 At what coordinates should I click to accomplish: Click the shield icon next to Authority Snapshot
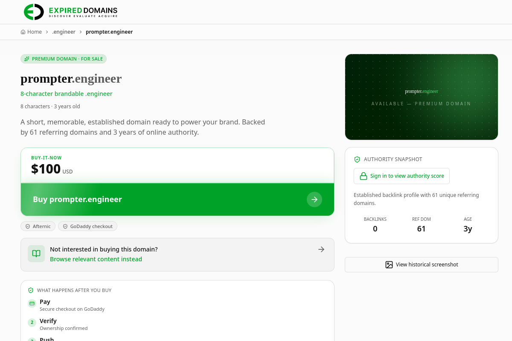tap(357, 159)
